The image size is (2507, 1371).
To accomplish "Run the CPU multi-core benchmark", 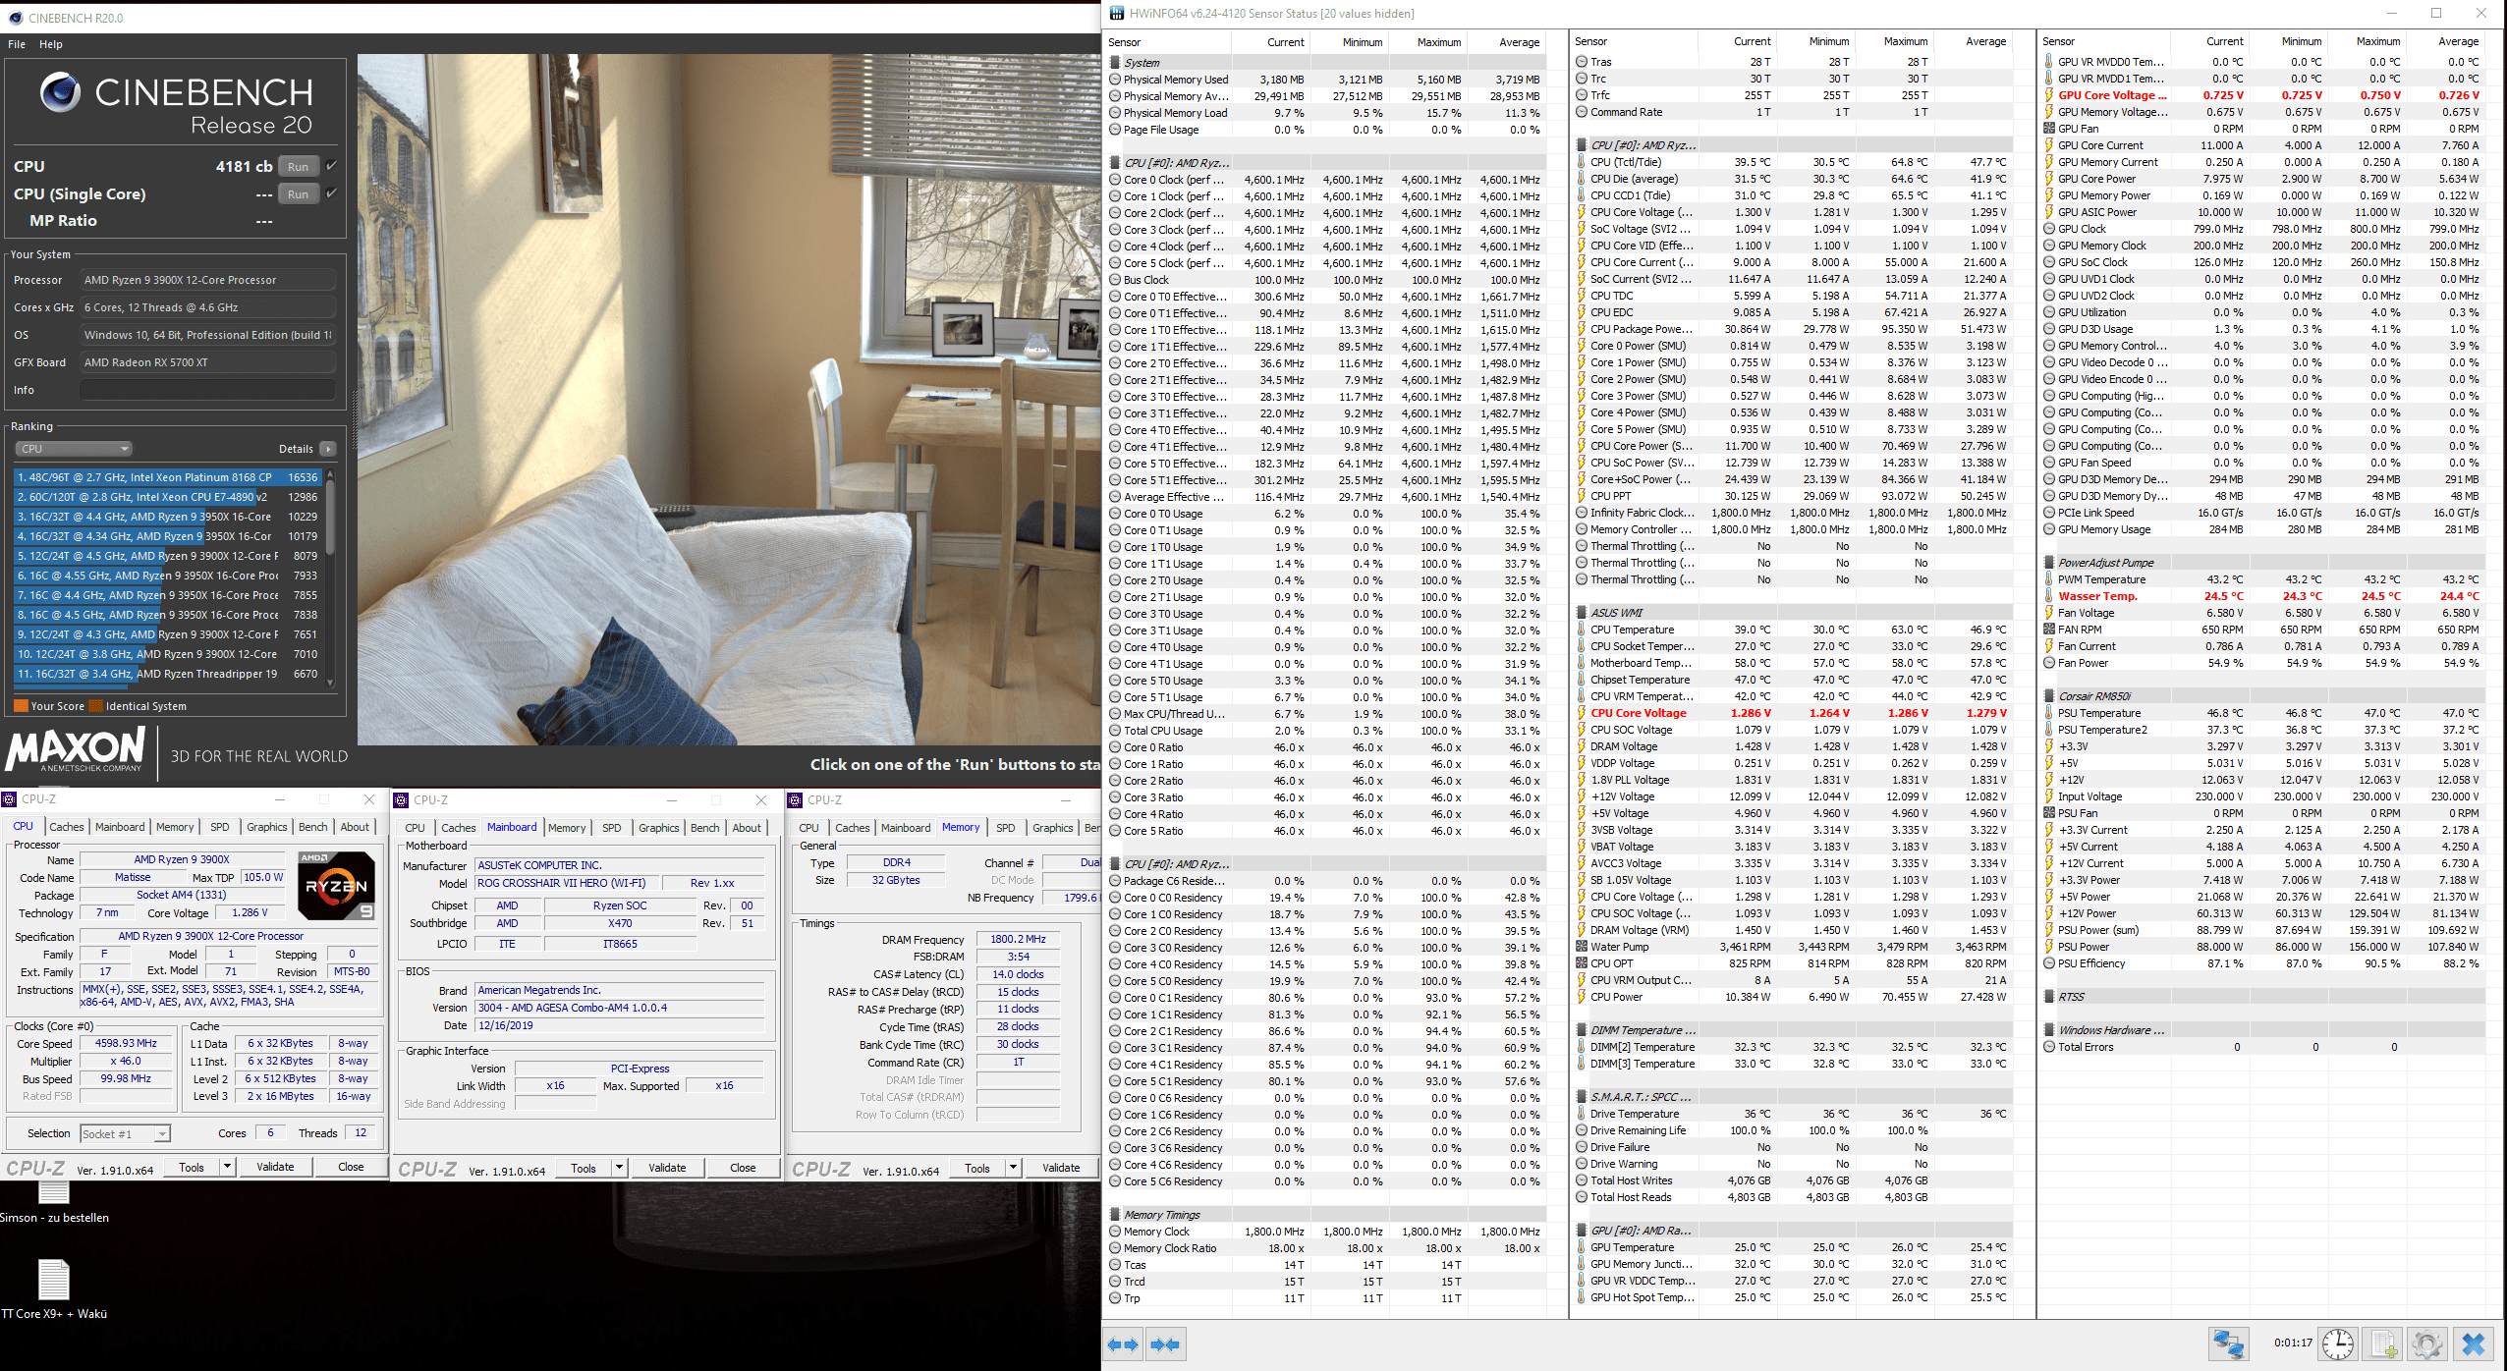I will pos(298,166).
